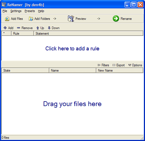The height and width of the screenshot is (141, 145).
Task: Click the asterisk column header in rules
Action: pyautogui.click(x=7, y=33)
